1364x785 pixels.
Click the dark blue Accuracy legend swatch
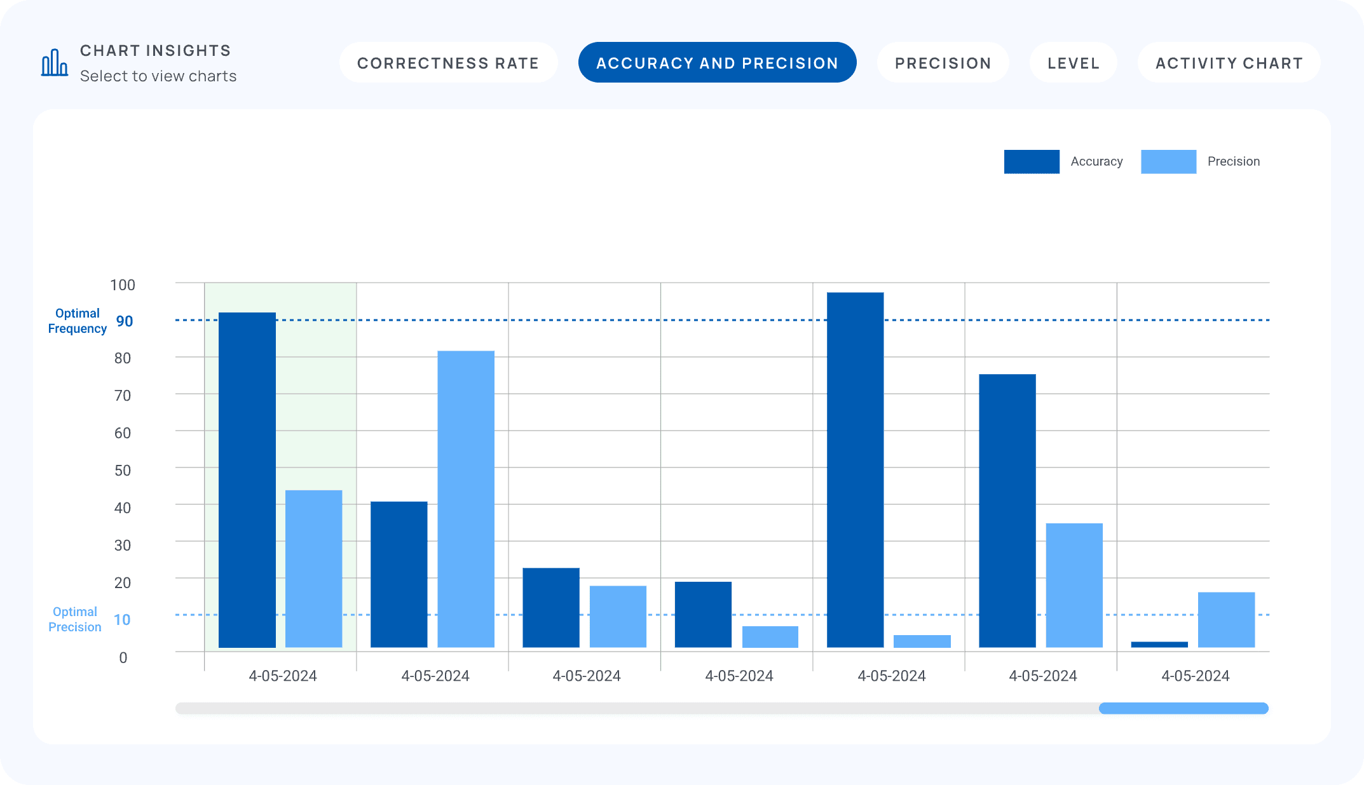[x=1032, y=161]
